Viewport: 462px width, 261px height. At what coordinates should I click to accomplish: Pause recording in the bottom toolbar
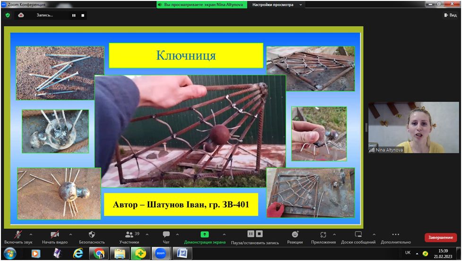250,234
